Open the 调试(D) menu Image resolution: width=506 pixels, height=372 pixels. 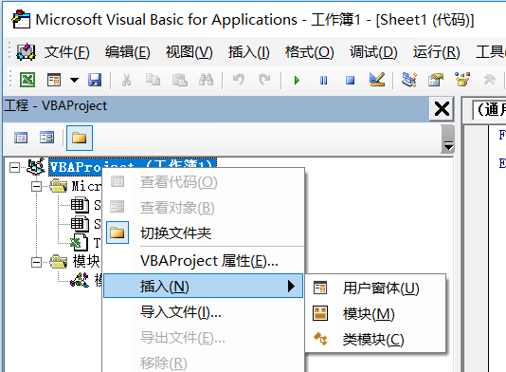click(x=373, y=52)
